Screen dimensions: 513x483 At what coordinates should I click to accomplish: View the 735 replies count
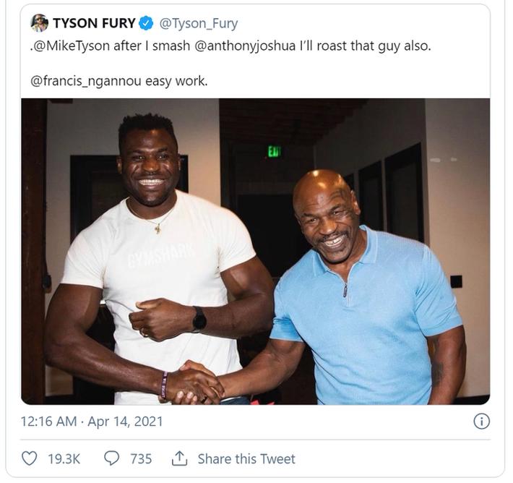(140, 458)
